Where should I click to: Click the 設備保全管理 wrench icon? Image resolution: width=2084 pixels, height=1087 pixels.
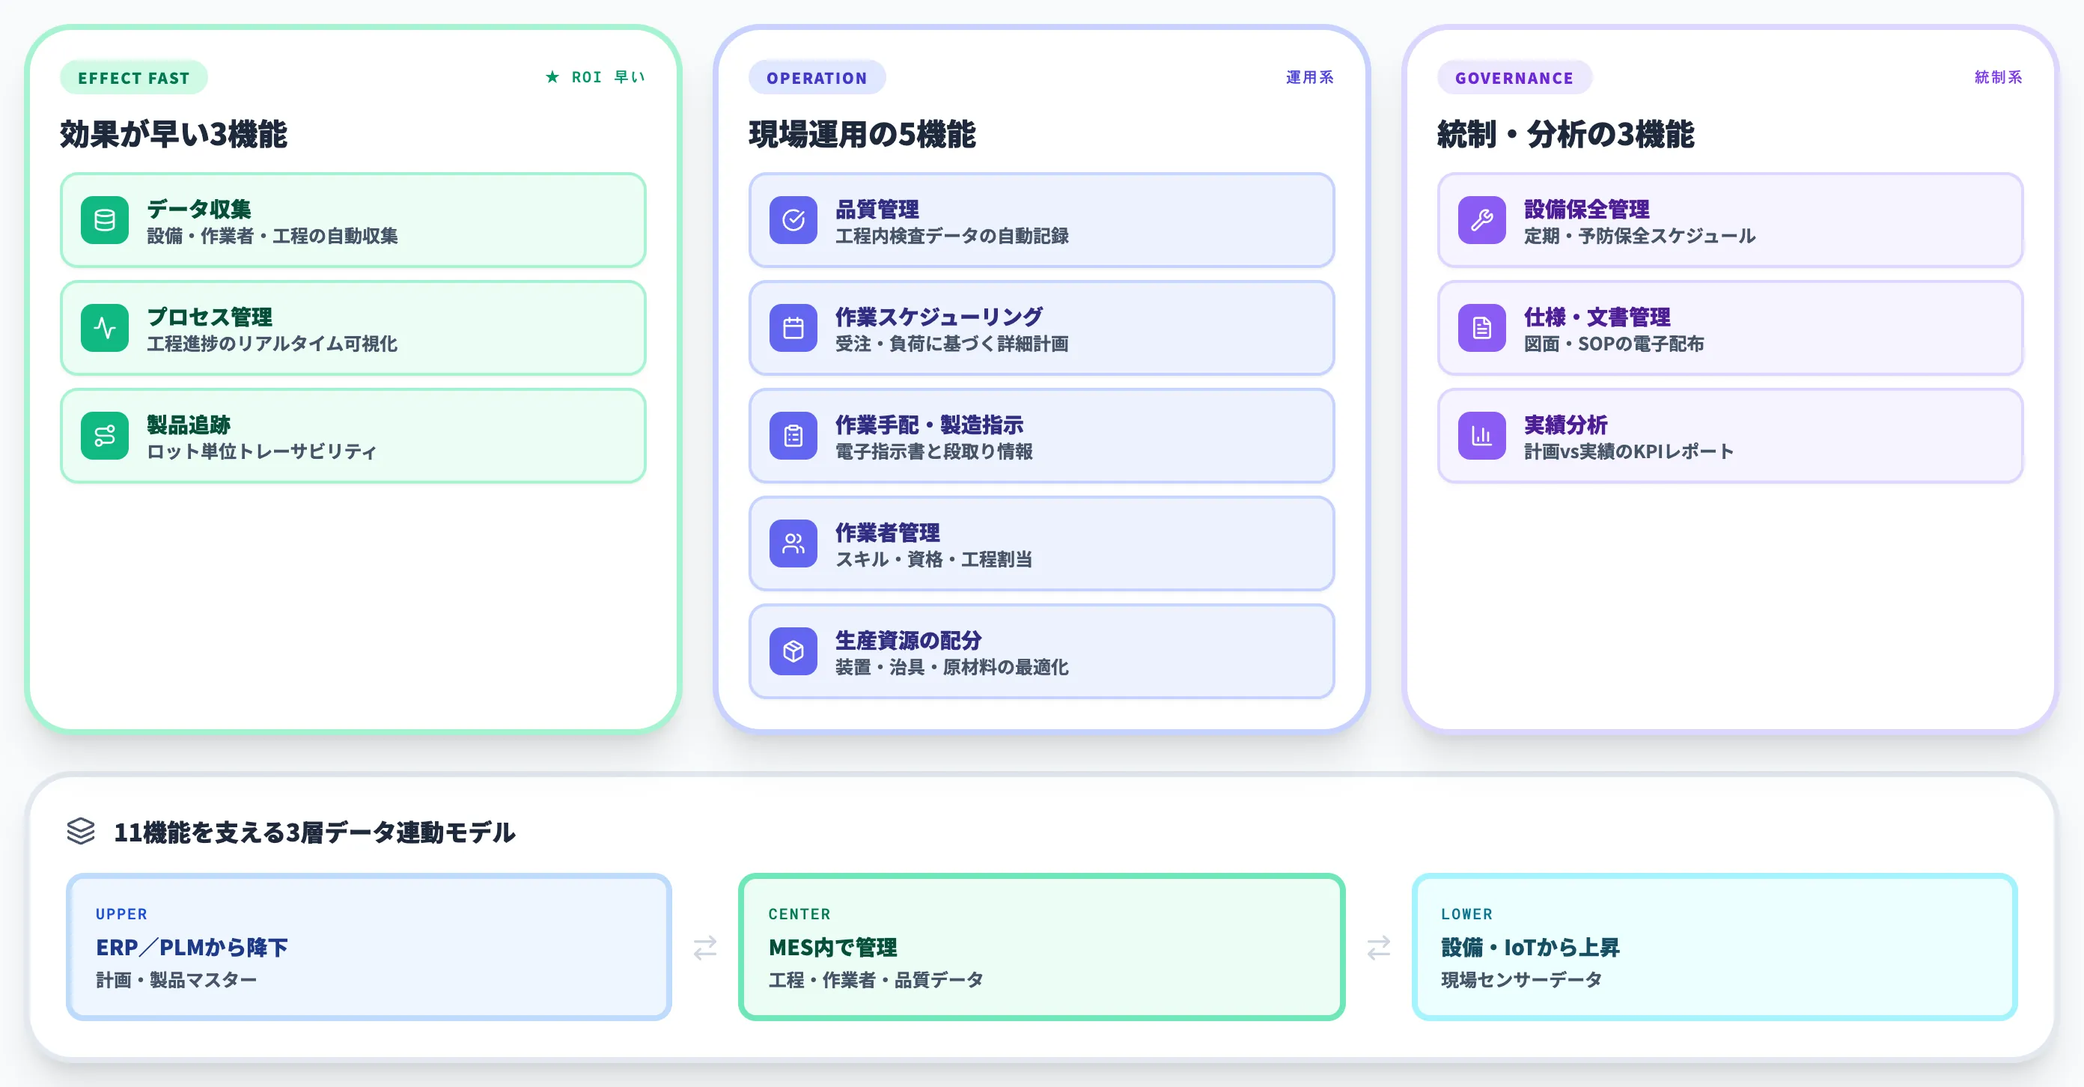[1481, 220]
